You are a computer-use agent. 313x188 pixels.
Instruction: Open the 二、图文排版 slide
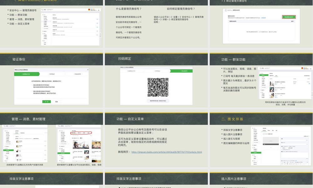261,140
